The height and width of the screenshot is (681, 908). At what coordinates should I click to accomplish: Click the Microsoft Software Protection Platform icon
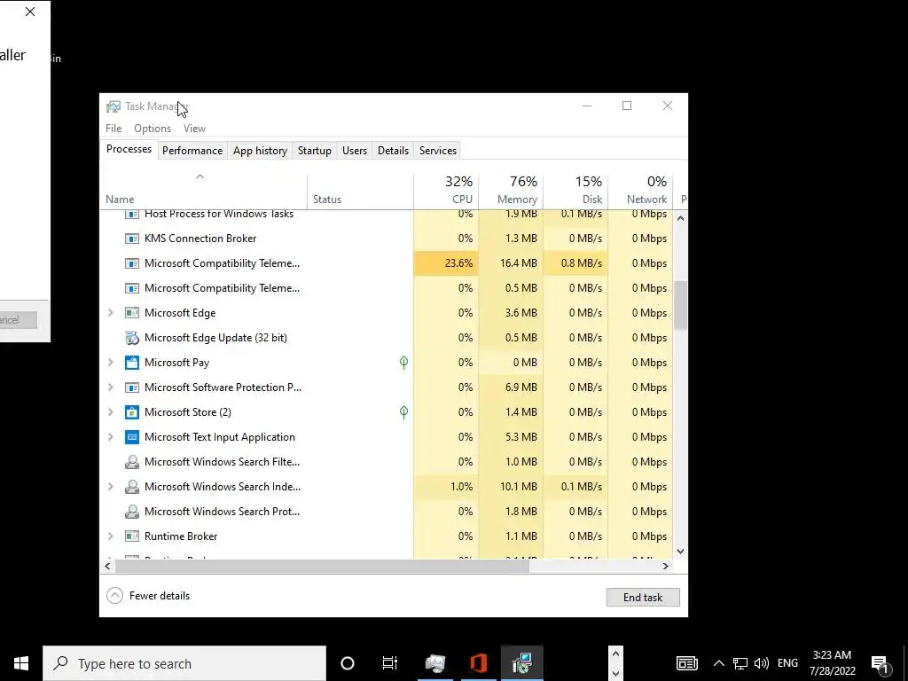132,387
